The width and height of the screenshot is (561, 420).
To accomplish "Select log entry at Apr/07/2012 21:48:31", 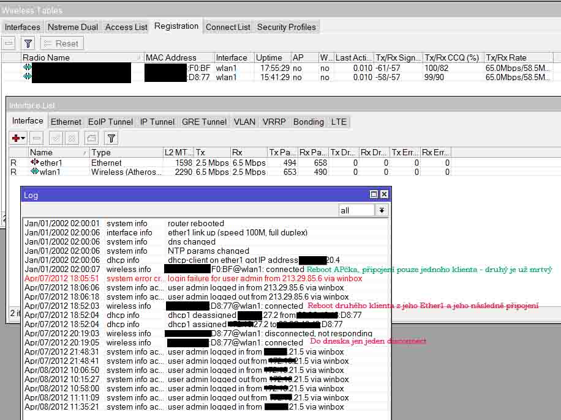I will [x=206, y=352].
